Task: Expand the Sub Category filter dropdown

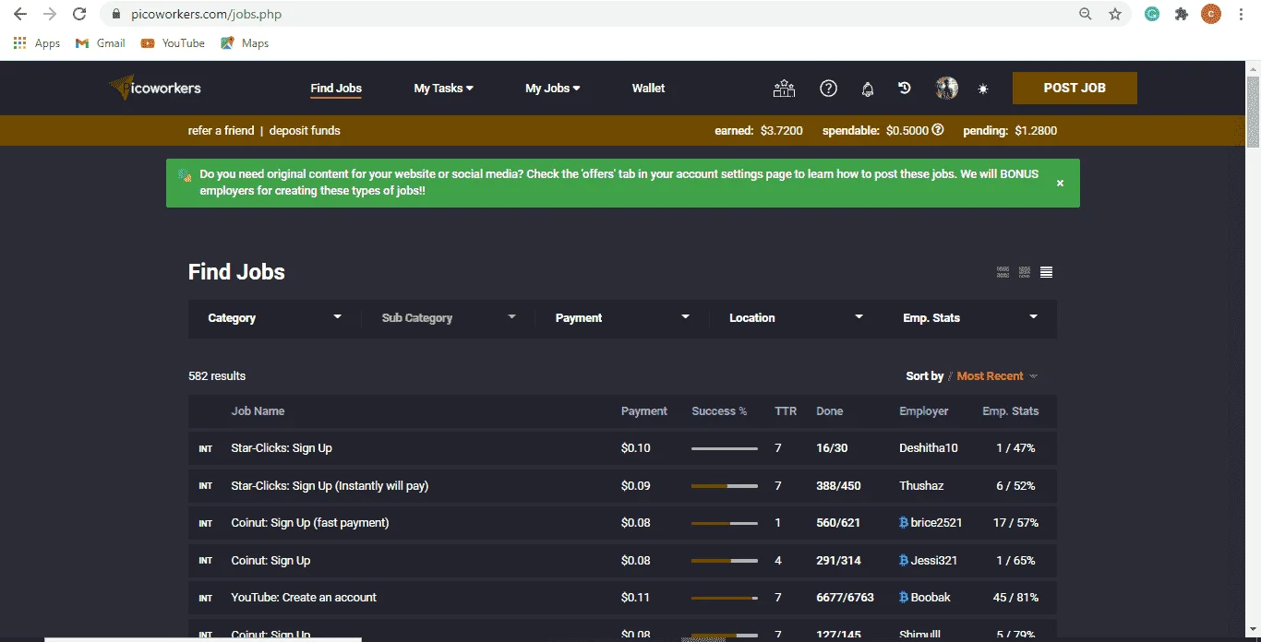Action: tap(449, 317)
